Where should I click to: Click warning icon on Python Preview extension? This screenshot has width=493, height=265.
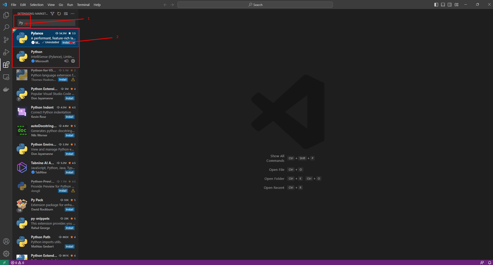(x=73, y=191)
